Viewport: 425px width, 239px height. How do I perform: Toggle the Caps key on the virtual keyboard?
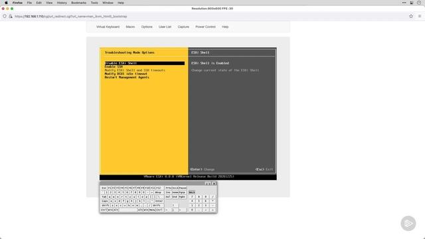pyautogui.click(x=104, y=201)
